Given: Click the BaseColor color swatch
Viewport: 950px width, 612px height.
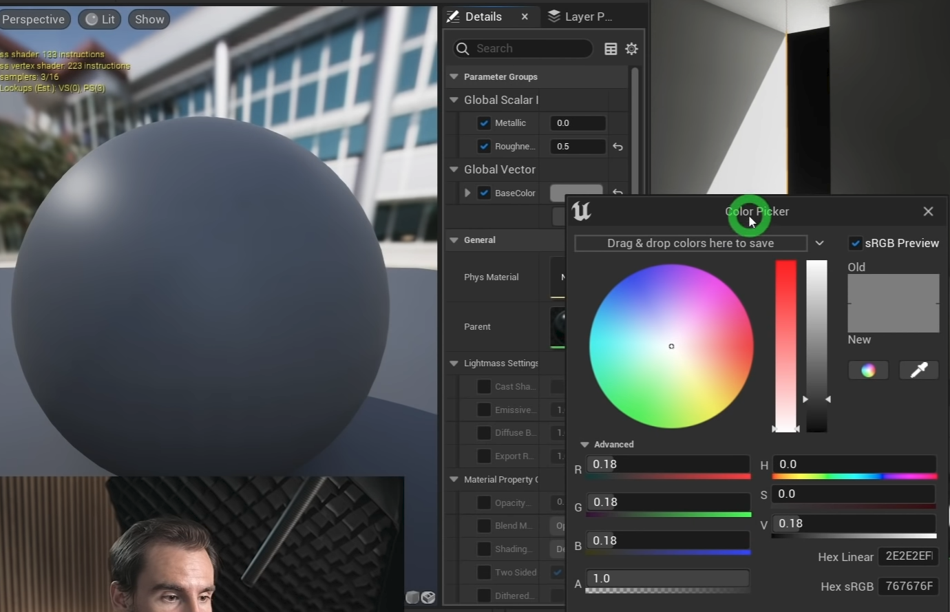Looking at the screenshot, I should click(576, 192).
